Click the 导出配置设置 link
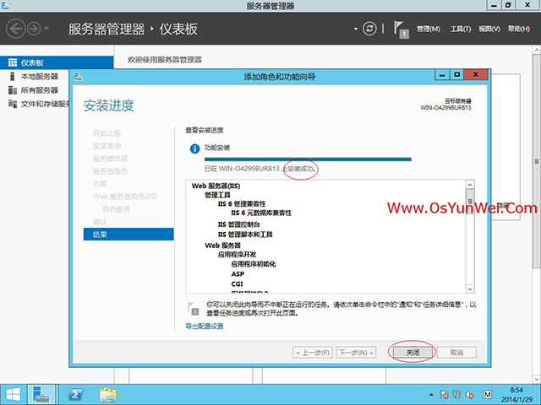Image resolution: width=541 pixels, height=405 pixels. [205, 327]
